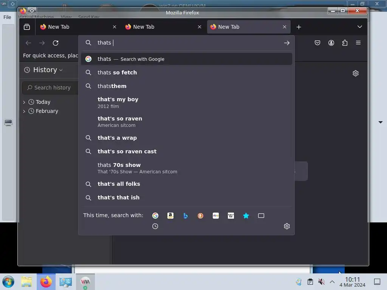Open Windows Start menu
The width and height of the screenshot is (387, 290).
pos(8,282)
